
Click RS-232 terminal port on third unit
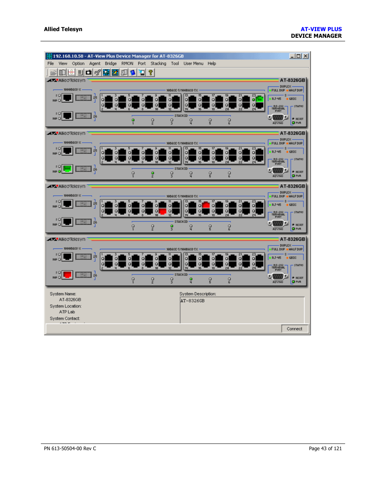click(278, 223)
